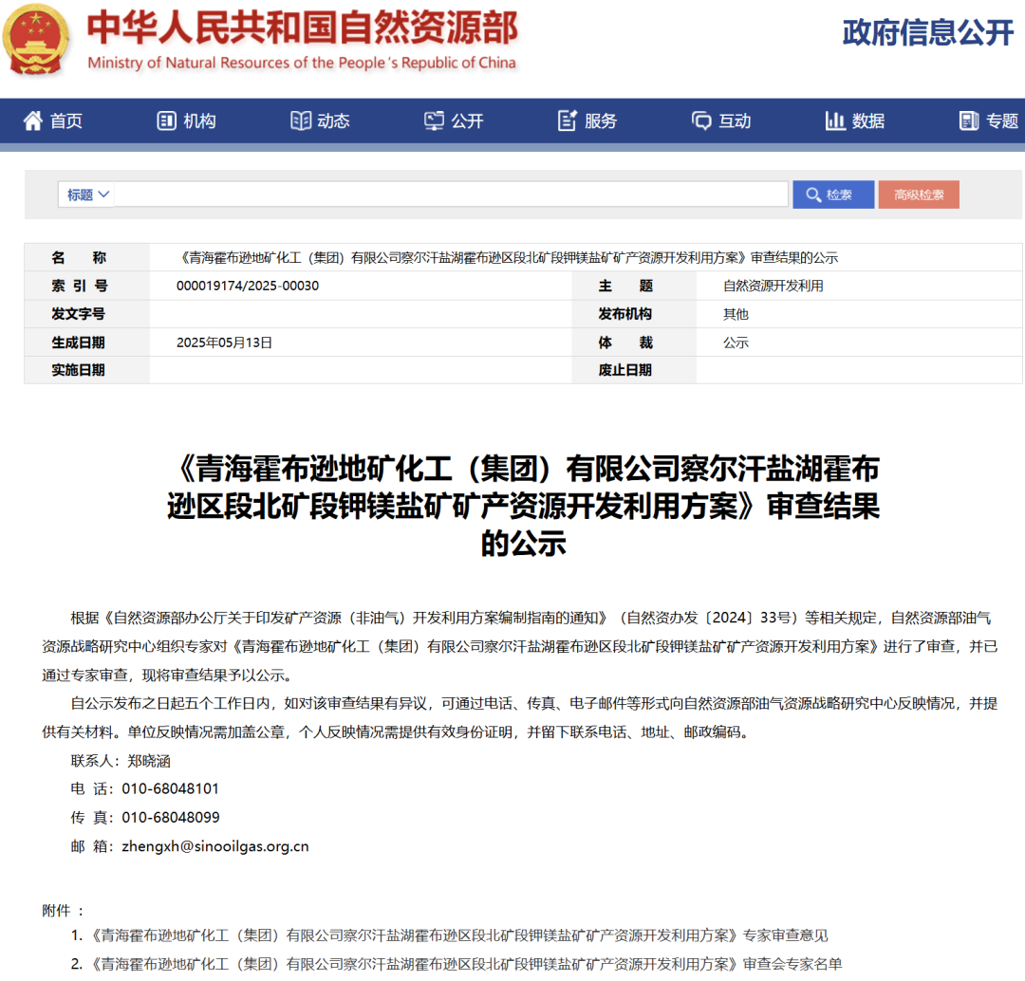1025x981 pixels.
Task: Click the 体裁 value 公示
Action: [736, 342]
